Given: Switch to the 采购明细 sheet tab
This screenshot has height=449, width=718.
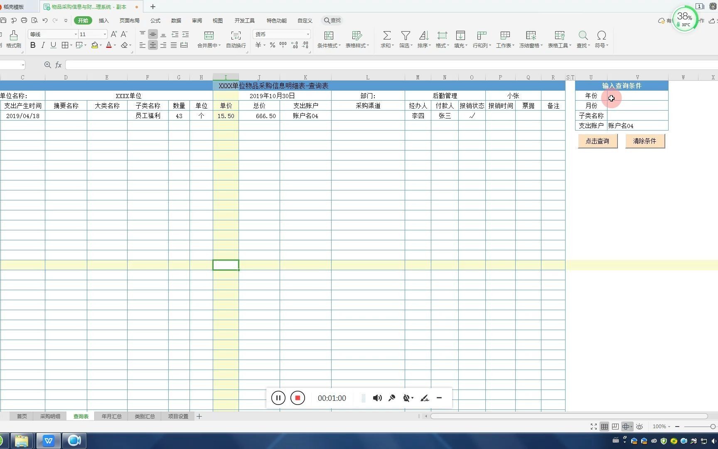Looking at the screenshot, I should coord(50,416).
